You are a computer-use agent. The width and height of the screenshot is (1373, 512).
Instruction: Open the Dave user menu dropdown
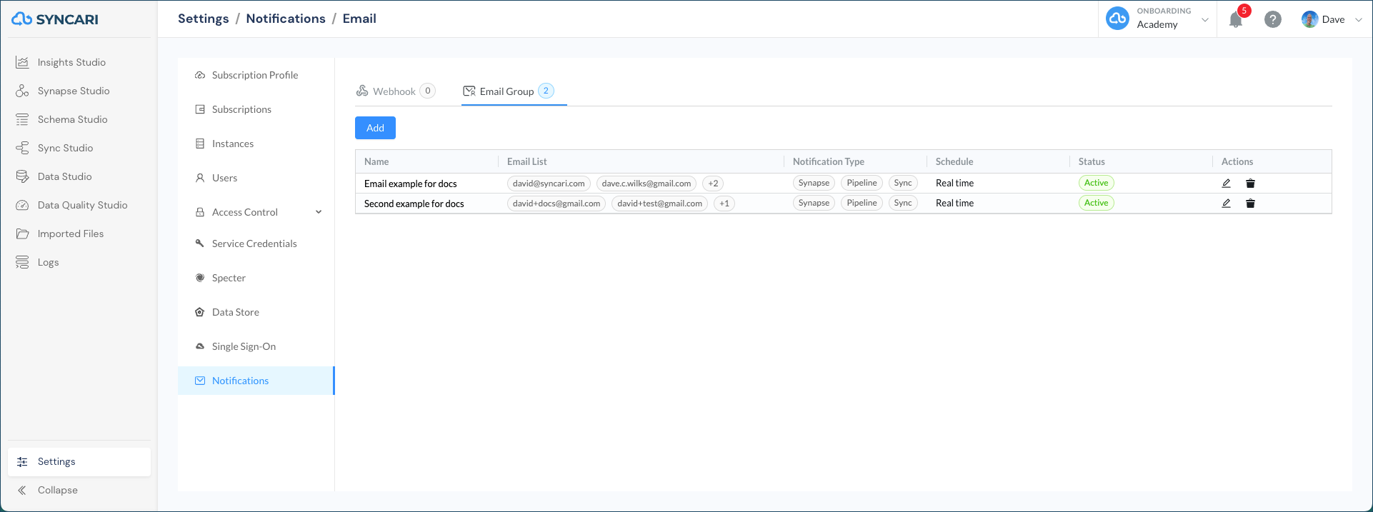click(1358, 19)
